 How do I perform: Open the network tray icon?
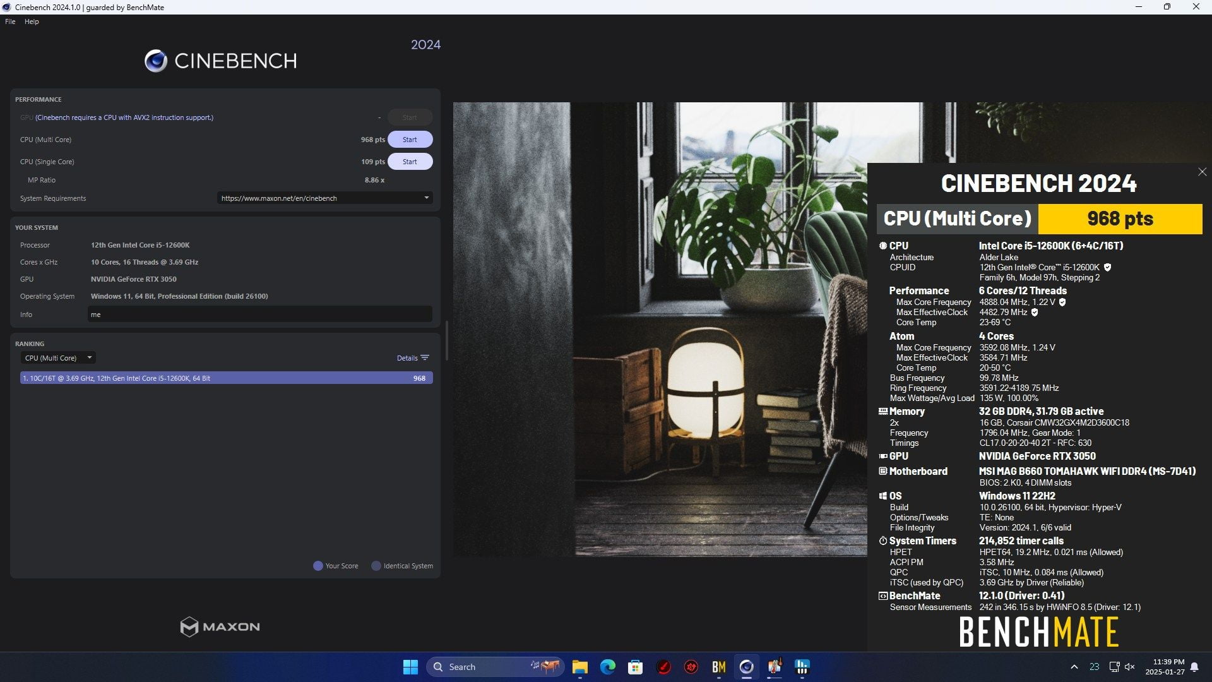click(1114, 667)
